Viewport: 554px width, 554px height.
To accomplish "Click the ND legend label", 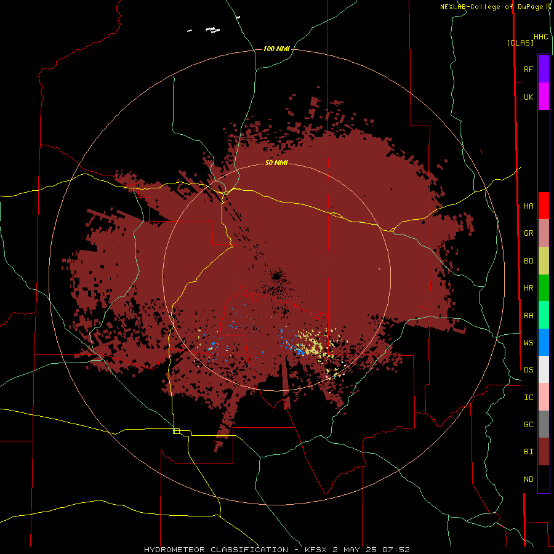I will pyautogui.click(x=528, y=479).
